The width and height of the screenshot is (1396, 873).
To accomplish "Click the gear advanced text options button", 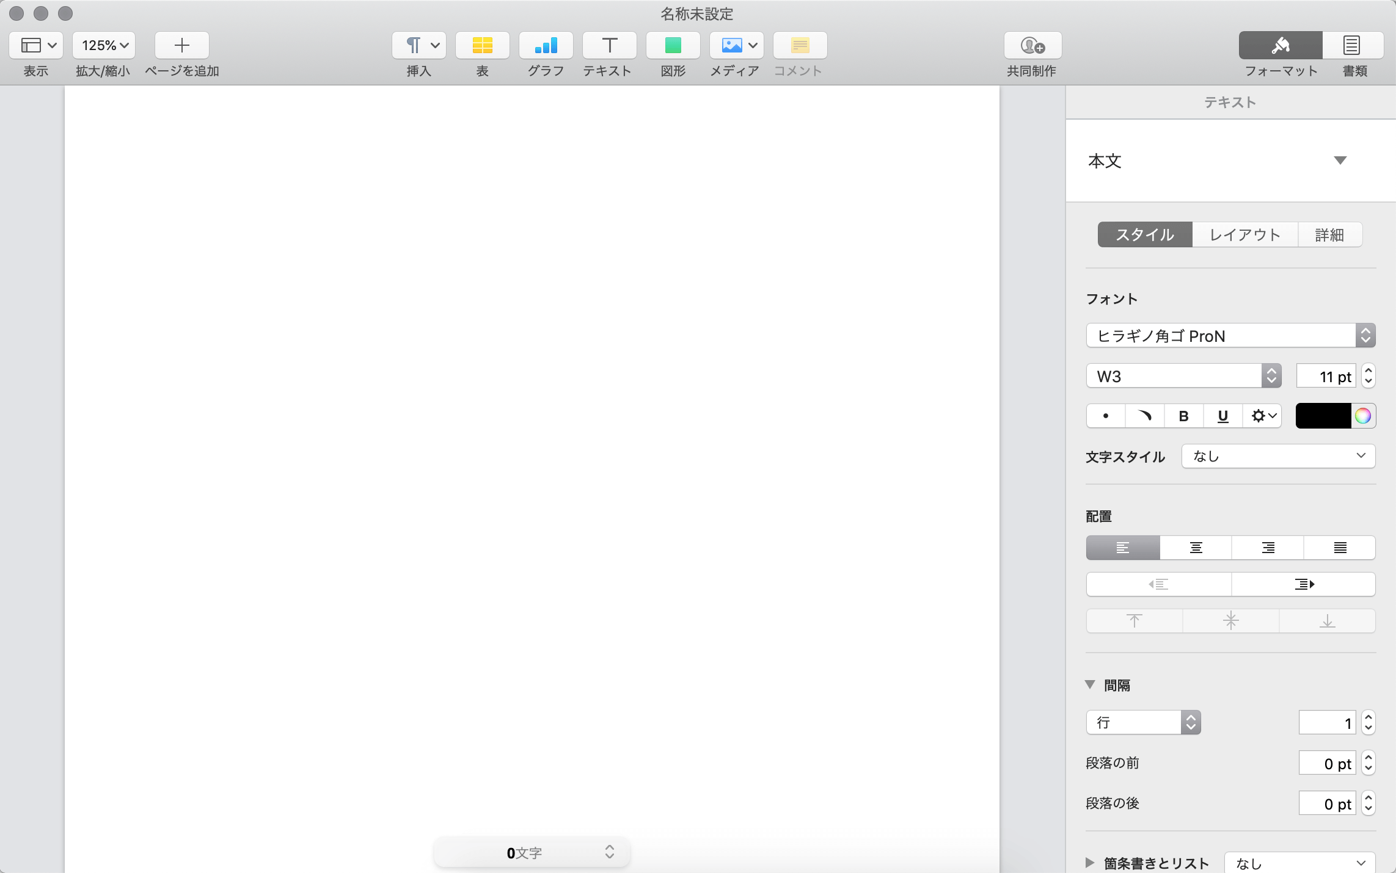I will [x=1263, y=416].
